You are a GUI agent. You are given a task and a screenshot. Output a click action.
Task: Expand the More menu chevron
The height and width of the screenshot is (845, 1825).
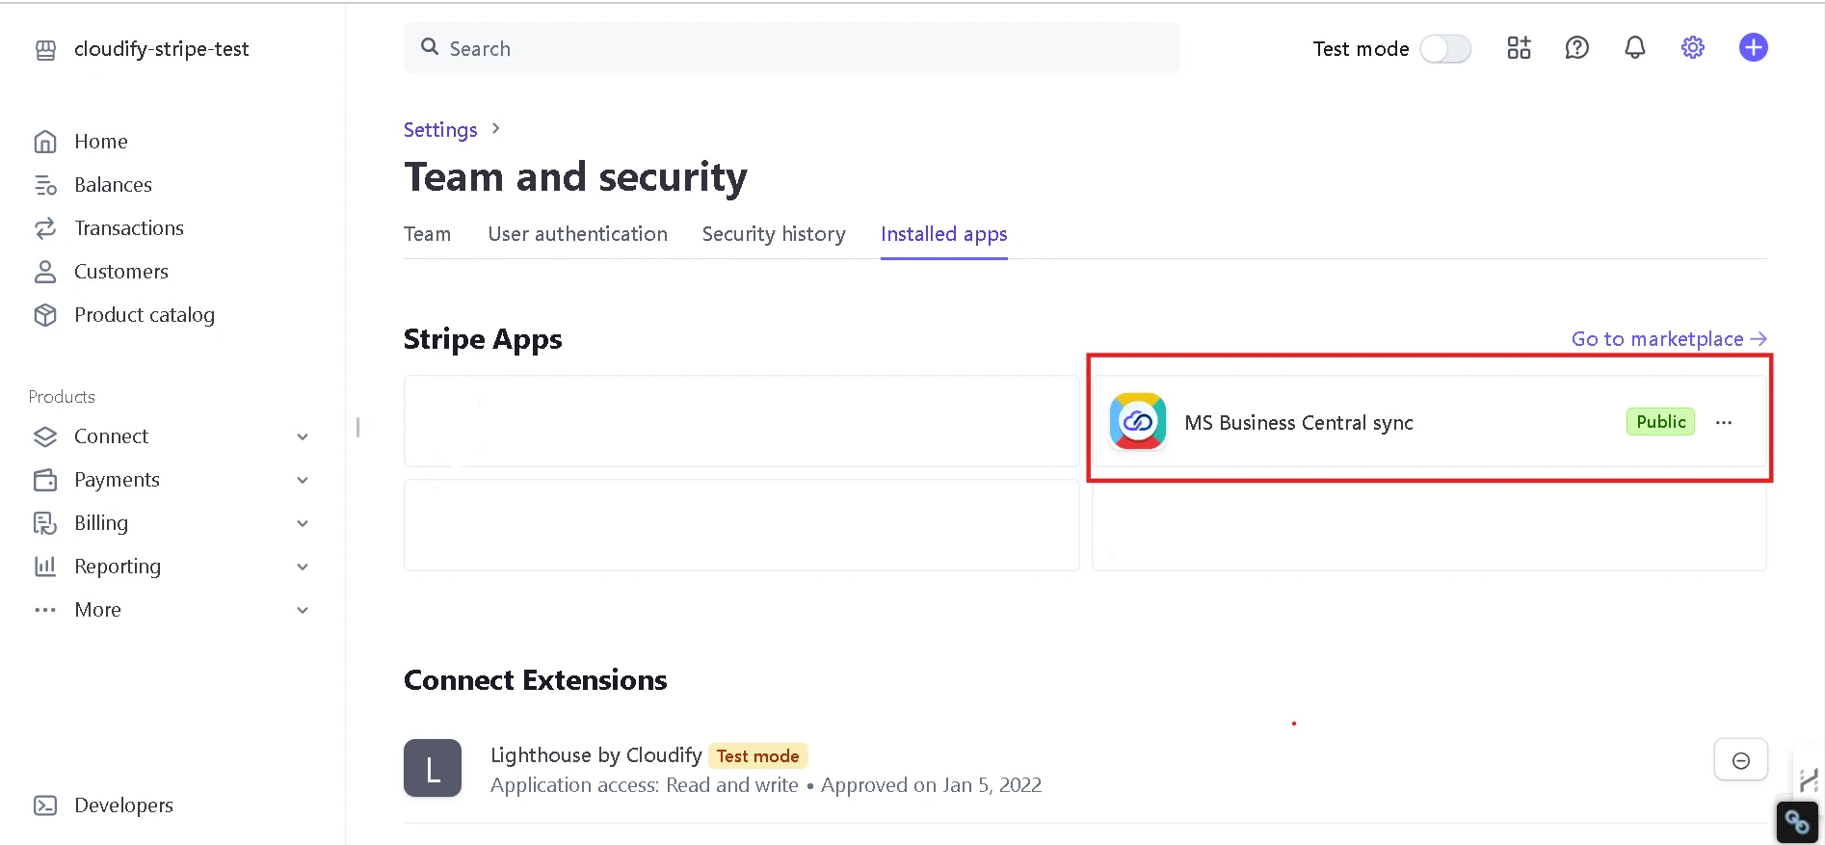click(303, 610)
